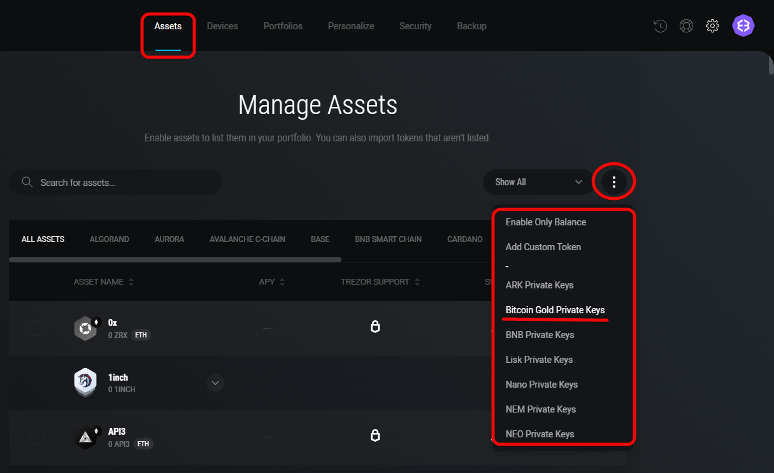This screenshot has width=774, height=473.
Task: Click the Trezor lock icon in API3 row
Action: click(375, 435)
